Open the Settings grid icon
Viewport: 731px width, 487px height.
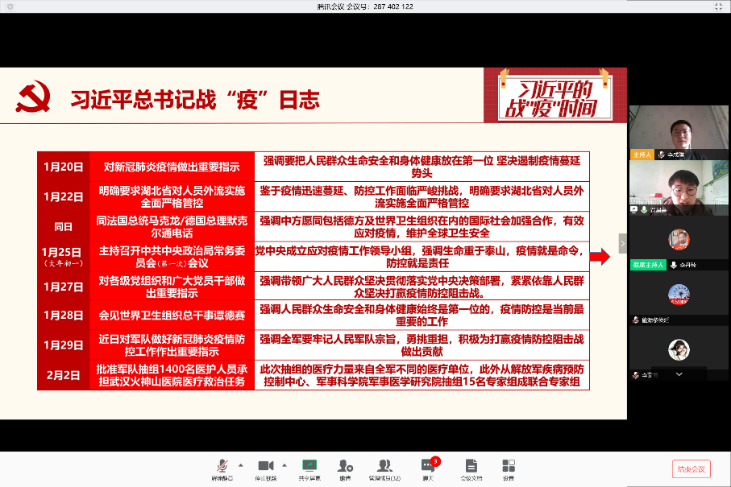(508, 466)
